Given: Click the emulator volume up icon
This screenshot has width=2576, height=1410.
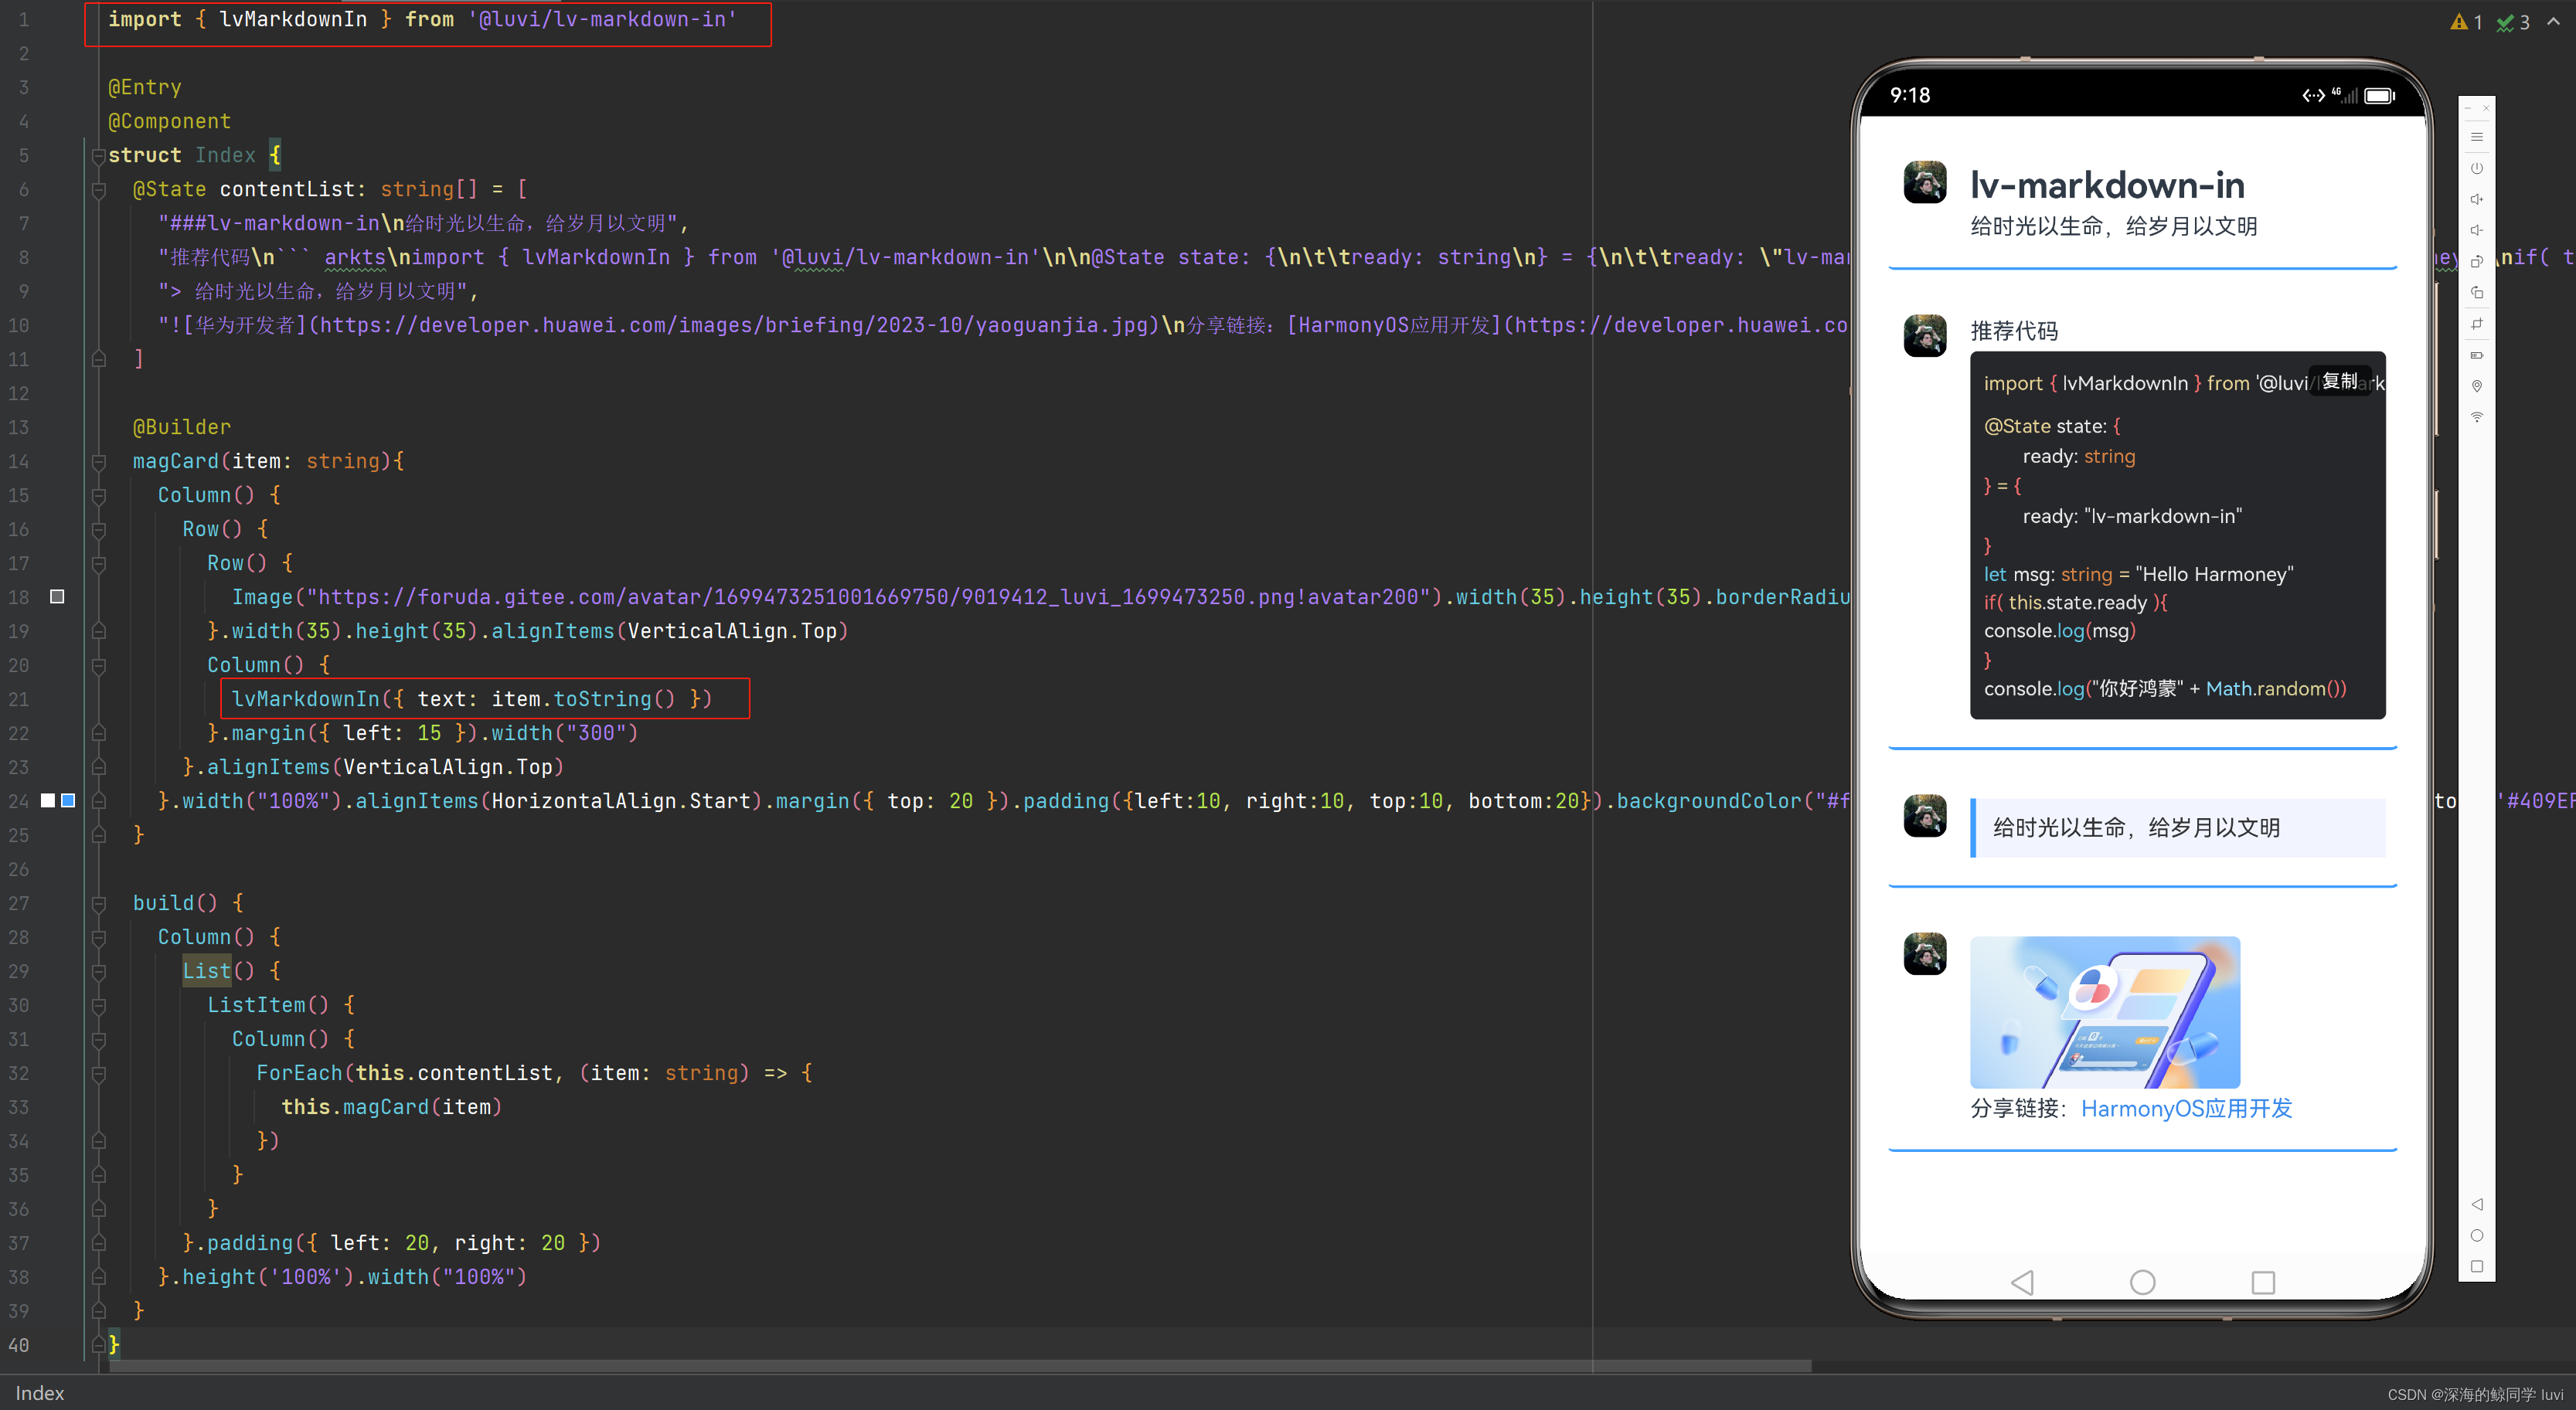Looking at the screenshot, I should 2476,199.
